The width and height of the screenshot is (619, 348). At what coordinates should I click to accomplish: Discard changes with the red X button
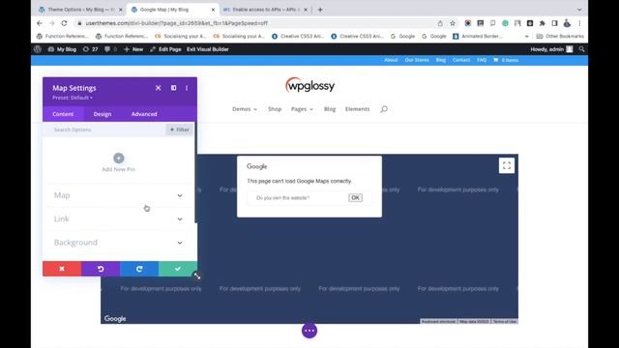pos(62,269)
